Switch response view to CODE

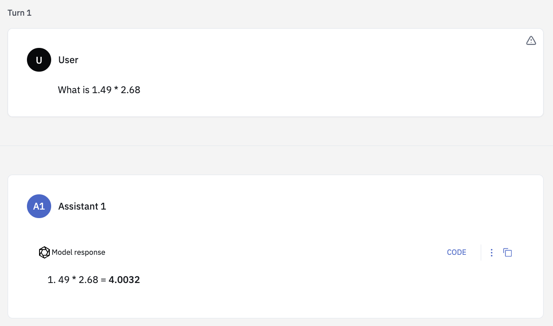tap(456, 253)
